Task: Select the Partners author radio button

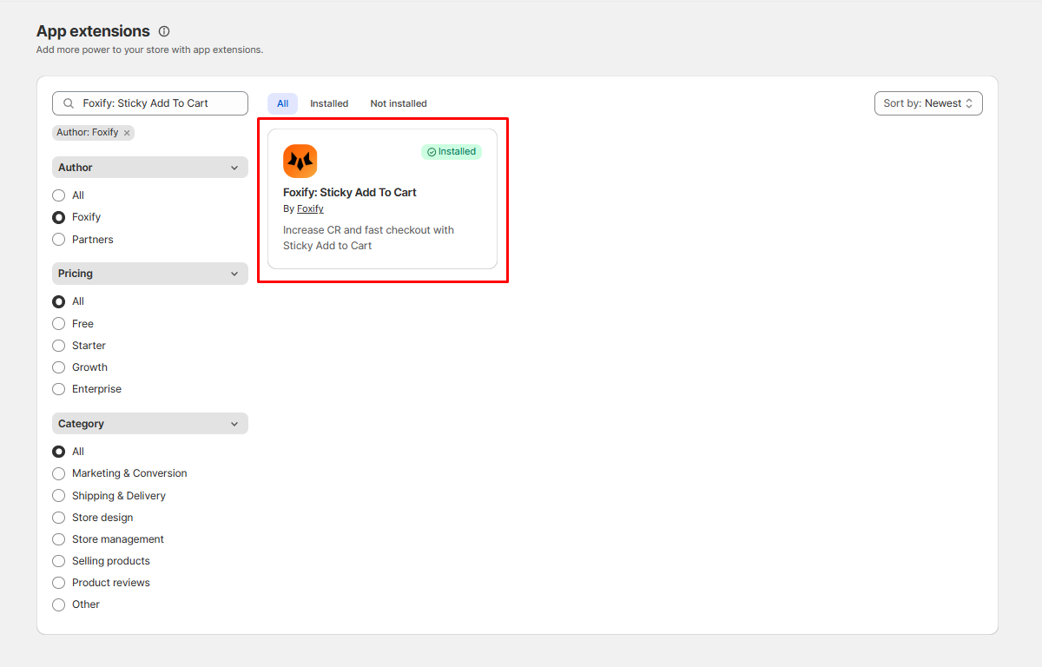Action: [x=59, y=240]
